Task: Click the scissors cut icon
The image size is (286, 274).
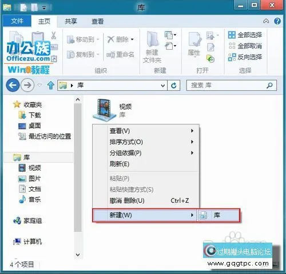Action: point(54,35)
